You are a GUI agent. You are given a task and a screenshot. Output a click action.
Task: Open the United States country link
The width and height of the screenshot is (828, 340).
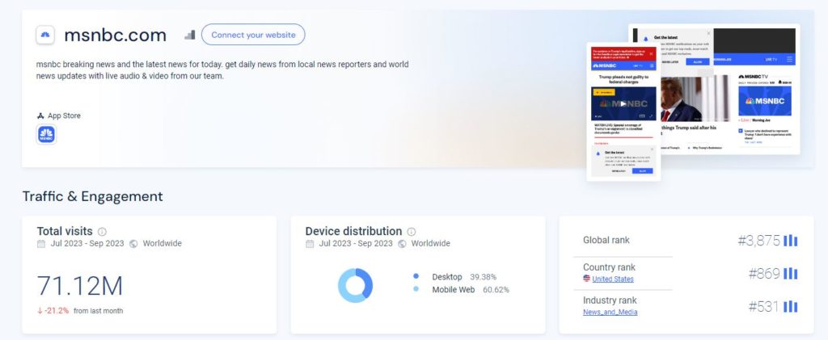click(x=613, y=279)
